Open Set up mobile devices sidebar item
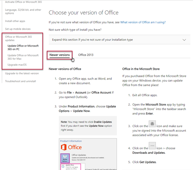 point(18,29)
